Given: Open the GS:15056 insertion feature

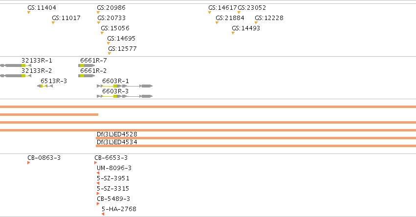Looking at the screenshot, I should (115, 28).
